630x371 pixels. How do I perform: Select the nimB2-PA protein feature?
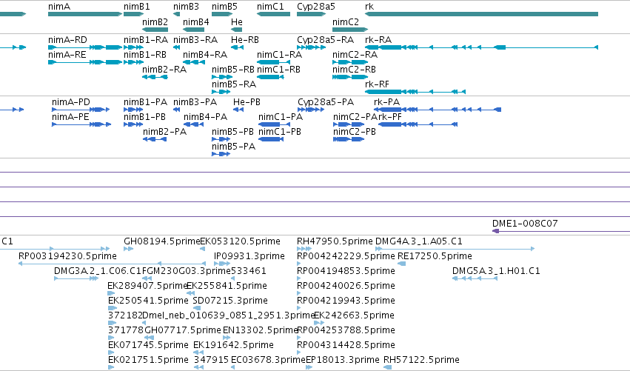(x=155, y=139)
